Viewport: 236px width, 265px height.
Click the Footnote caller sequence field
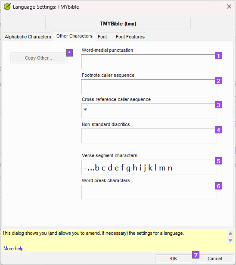149,87
